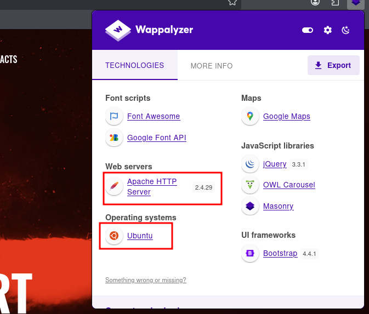Click the Web servers category heading
Image resolution: width=369 pixels, height=314 pixels.
click(128, 167)
